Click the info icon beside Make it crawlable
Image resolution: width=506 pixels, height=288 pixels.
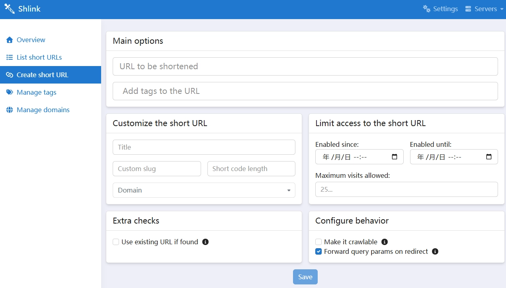[385, 242]
